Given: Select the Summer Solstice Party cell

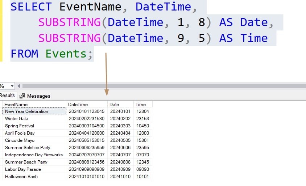Looking at the screenshot, I should [34, 147].
